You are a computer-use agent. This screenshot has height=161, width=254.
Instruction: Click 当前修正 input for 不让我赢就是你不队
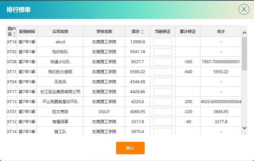tap(163, 102)
